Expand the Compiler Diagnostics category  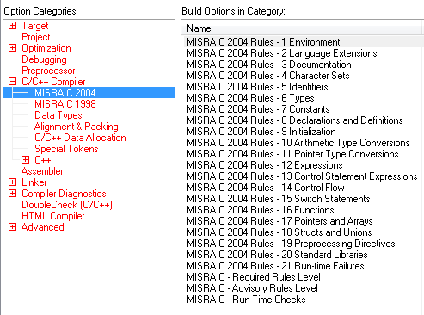pyautogui.click(x=12, y=194)
